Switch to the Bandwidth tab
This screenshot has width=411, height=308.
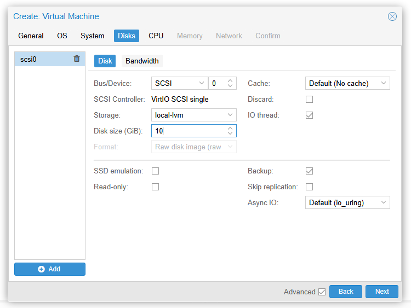[142, 61]
